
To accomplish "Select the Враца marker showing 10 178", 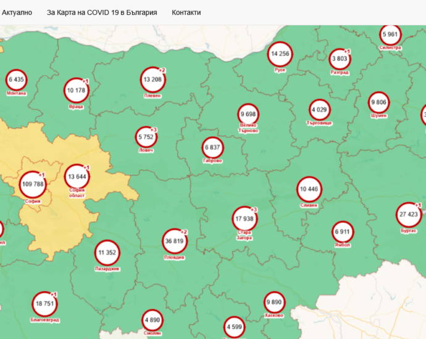I will click(x=76, y=91).
